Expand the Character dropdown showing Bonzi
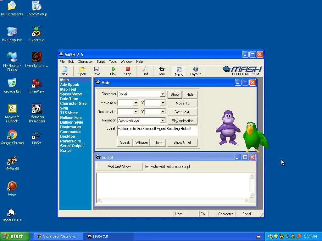Viewport: 322px width, 241px height. [163, 94]
